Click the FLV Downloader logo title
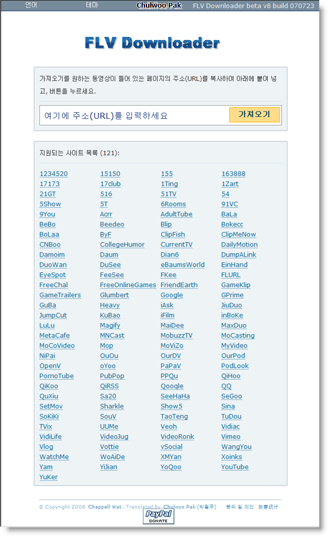Image resolution: width=328 pixels, height=536 pixels. point(152,43)
